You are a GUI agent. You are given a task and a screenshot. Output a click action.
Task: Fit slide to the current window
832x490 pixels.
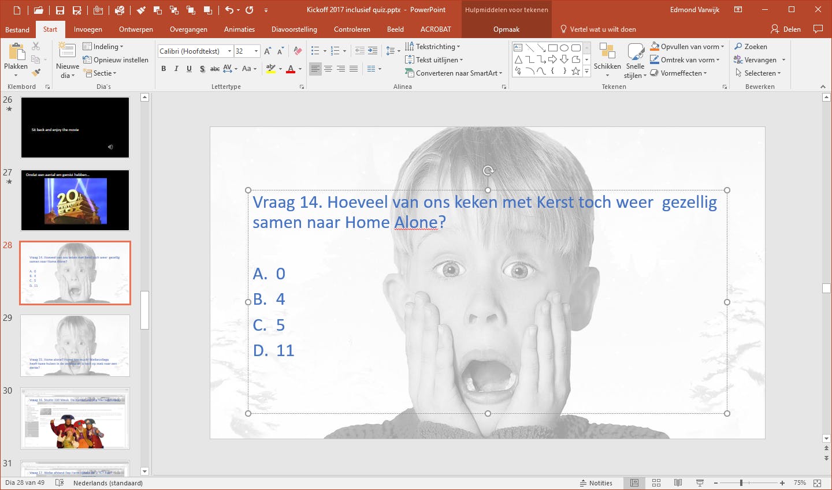(x=818, y=483)
